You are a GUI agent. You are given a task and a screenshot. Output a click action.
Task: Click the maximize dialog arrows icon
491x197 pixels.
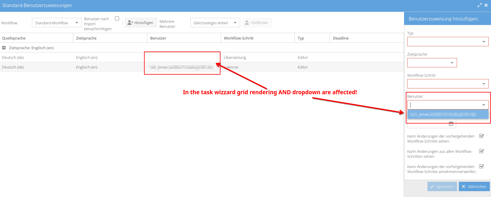pos(479,5)
